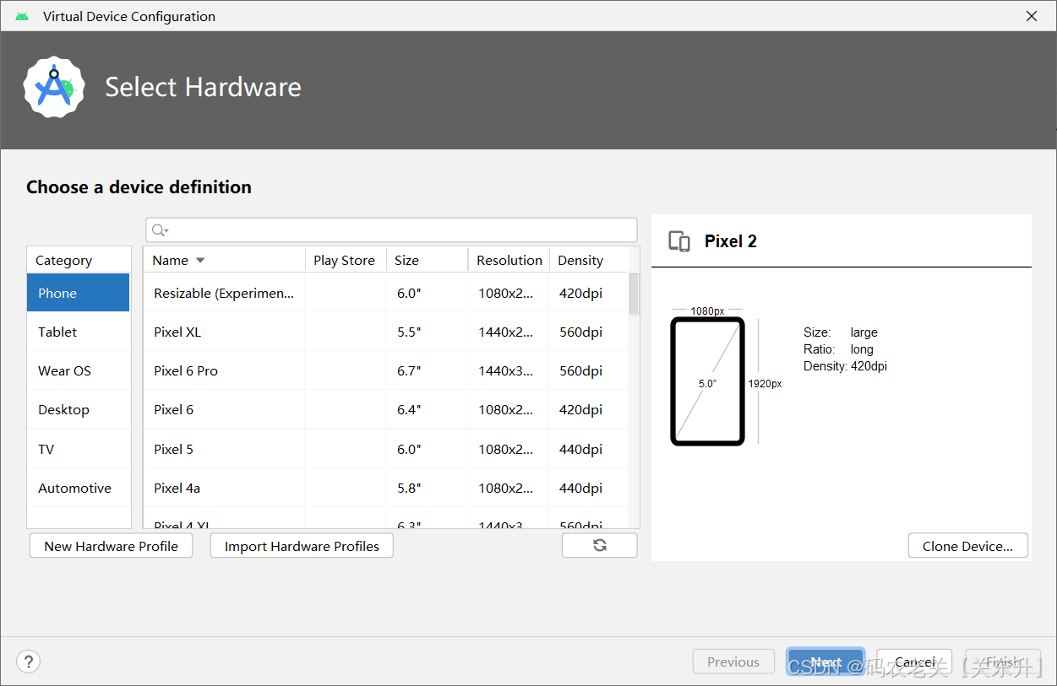Click the 6.7" size cell
Screen dimensions: 1057x686
click(409, 370)
